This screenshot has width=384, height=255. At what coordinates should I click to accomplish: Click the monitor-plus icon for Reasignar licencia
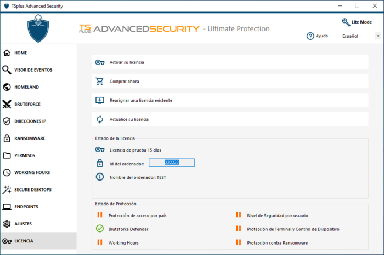pyautogui.click(x=100, y=100)
